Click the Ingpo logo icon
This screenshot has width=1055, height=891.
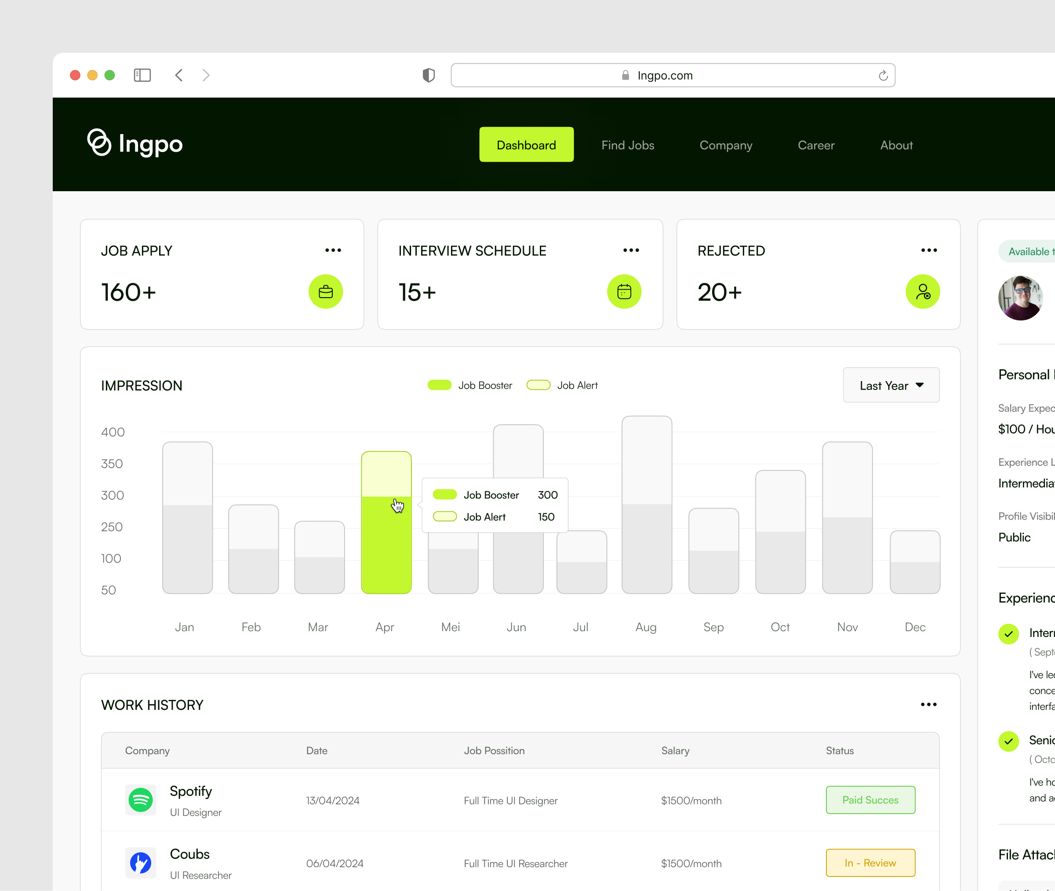tap(99, 145)
